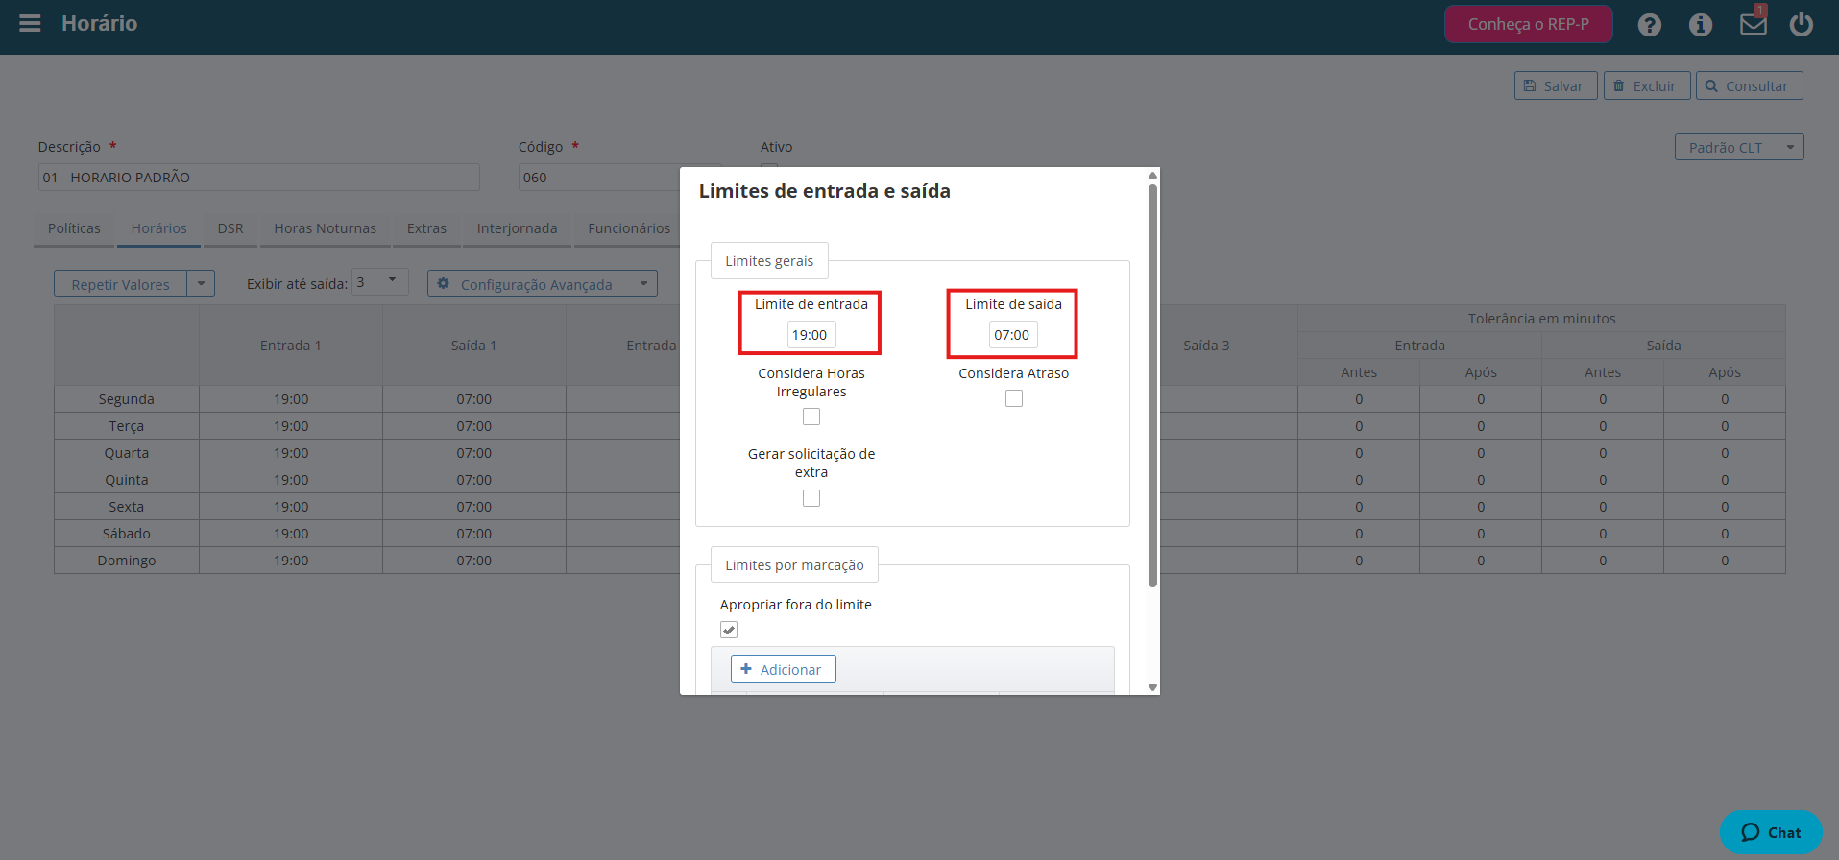Click the Limites por marcação section label
This screenshot has width=1839, height=860.
(x=794, y=565)
